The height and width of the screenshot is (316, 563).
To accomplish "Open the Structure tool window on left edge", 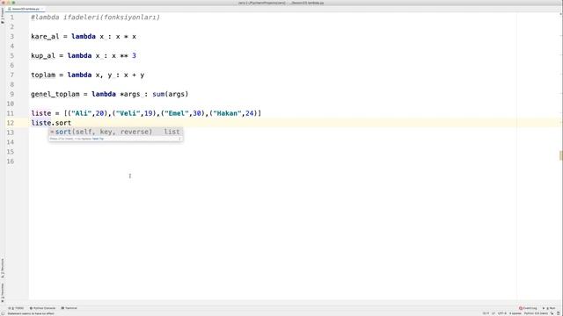I will pyautogui.click(x=2, y=268).
